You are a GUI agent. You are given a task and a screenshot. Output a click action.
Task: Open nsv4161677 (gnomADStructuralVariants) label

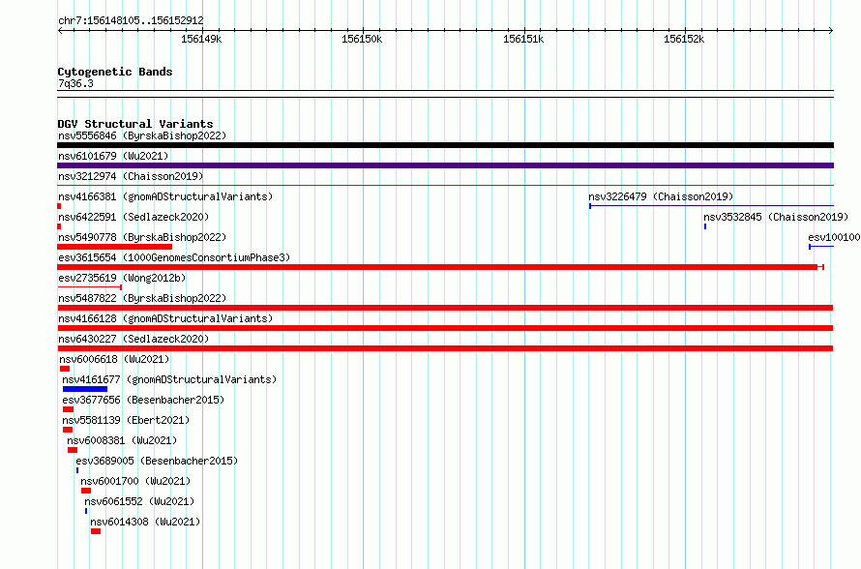(169, 379)
